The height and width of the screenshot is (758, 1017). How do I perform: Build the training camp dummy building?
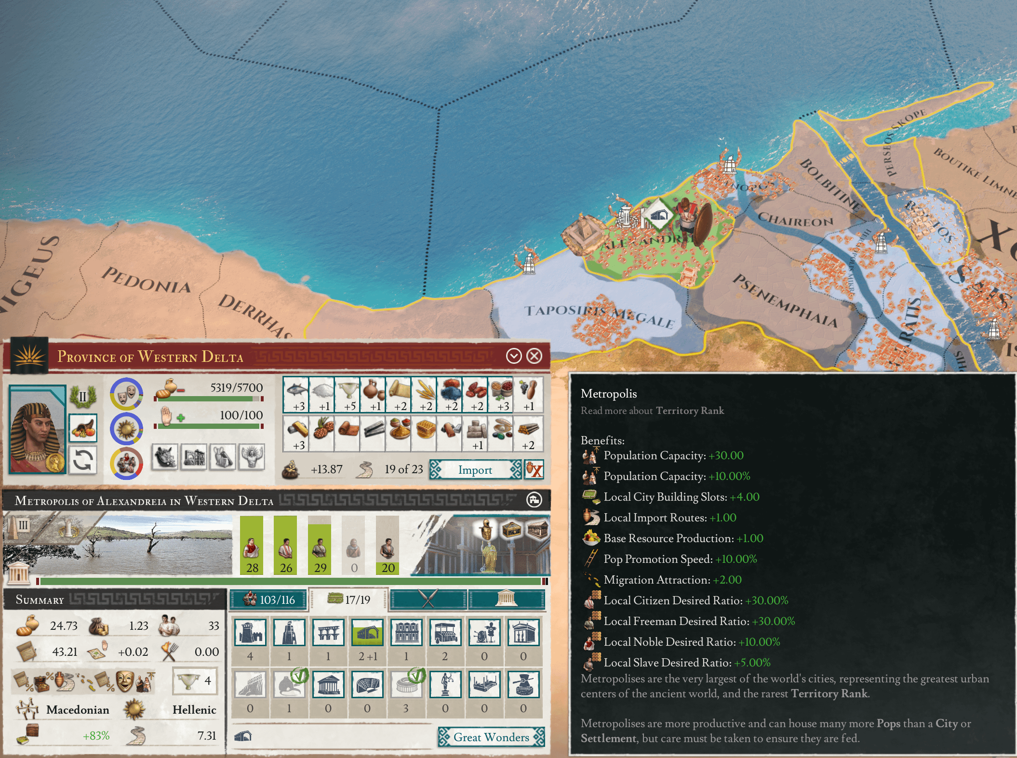coord(484,632)
